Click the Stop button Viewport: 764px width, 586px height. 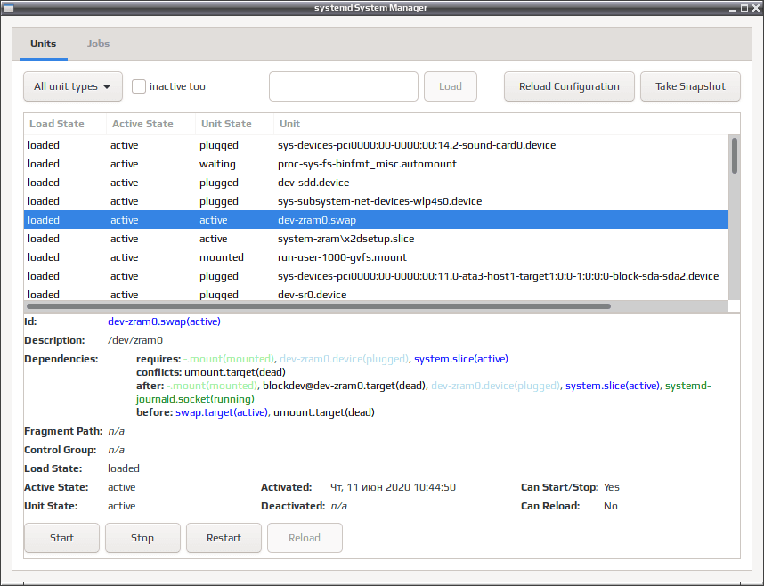pos(142,538)
